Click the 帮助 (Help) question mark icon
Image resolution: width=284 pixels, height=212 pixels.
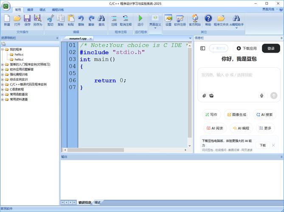[x=208, y=19]
